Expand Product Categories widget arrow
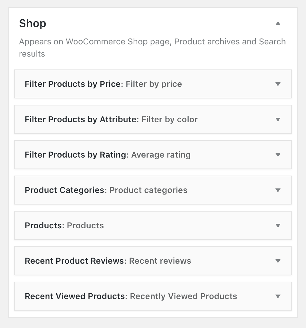 278,190
